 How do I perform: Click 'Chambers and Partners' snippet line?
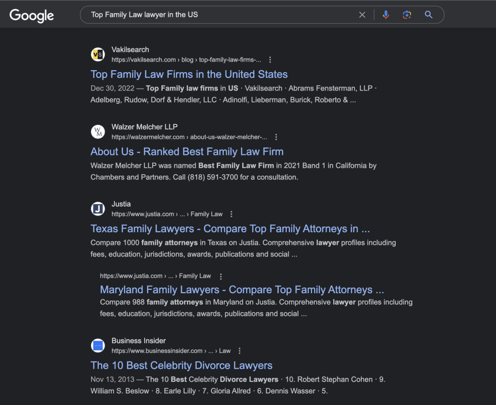pyautogui.click(x=194, y=177)
